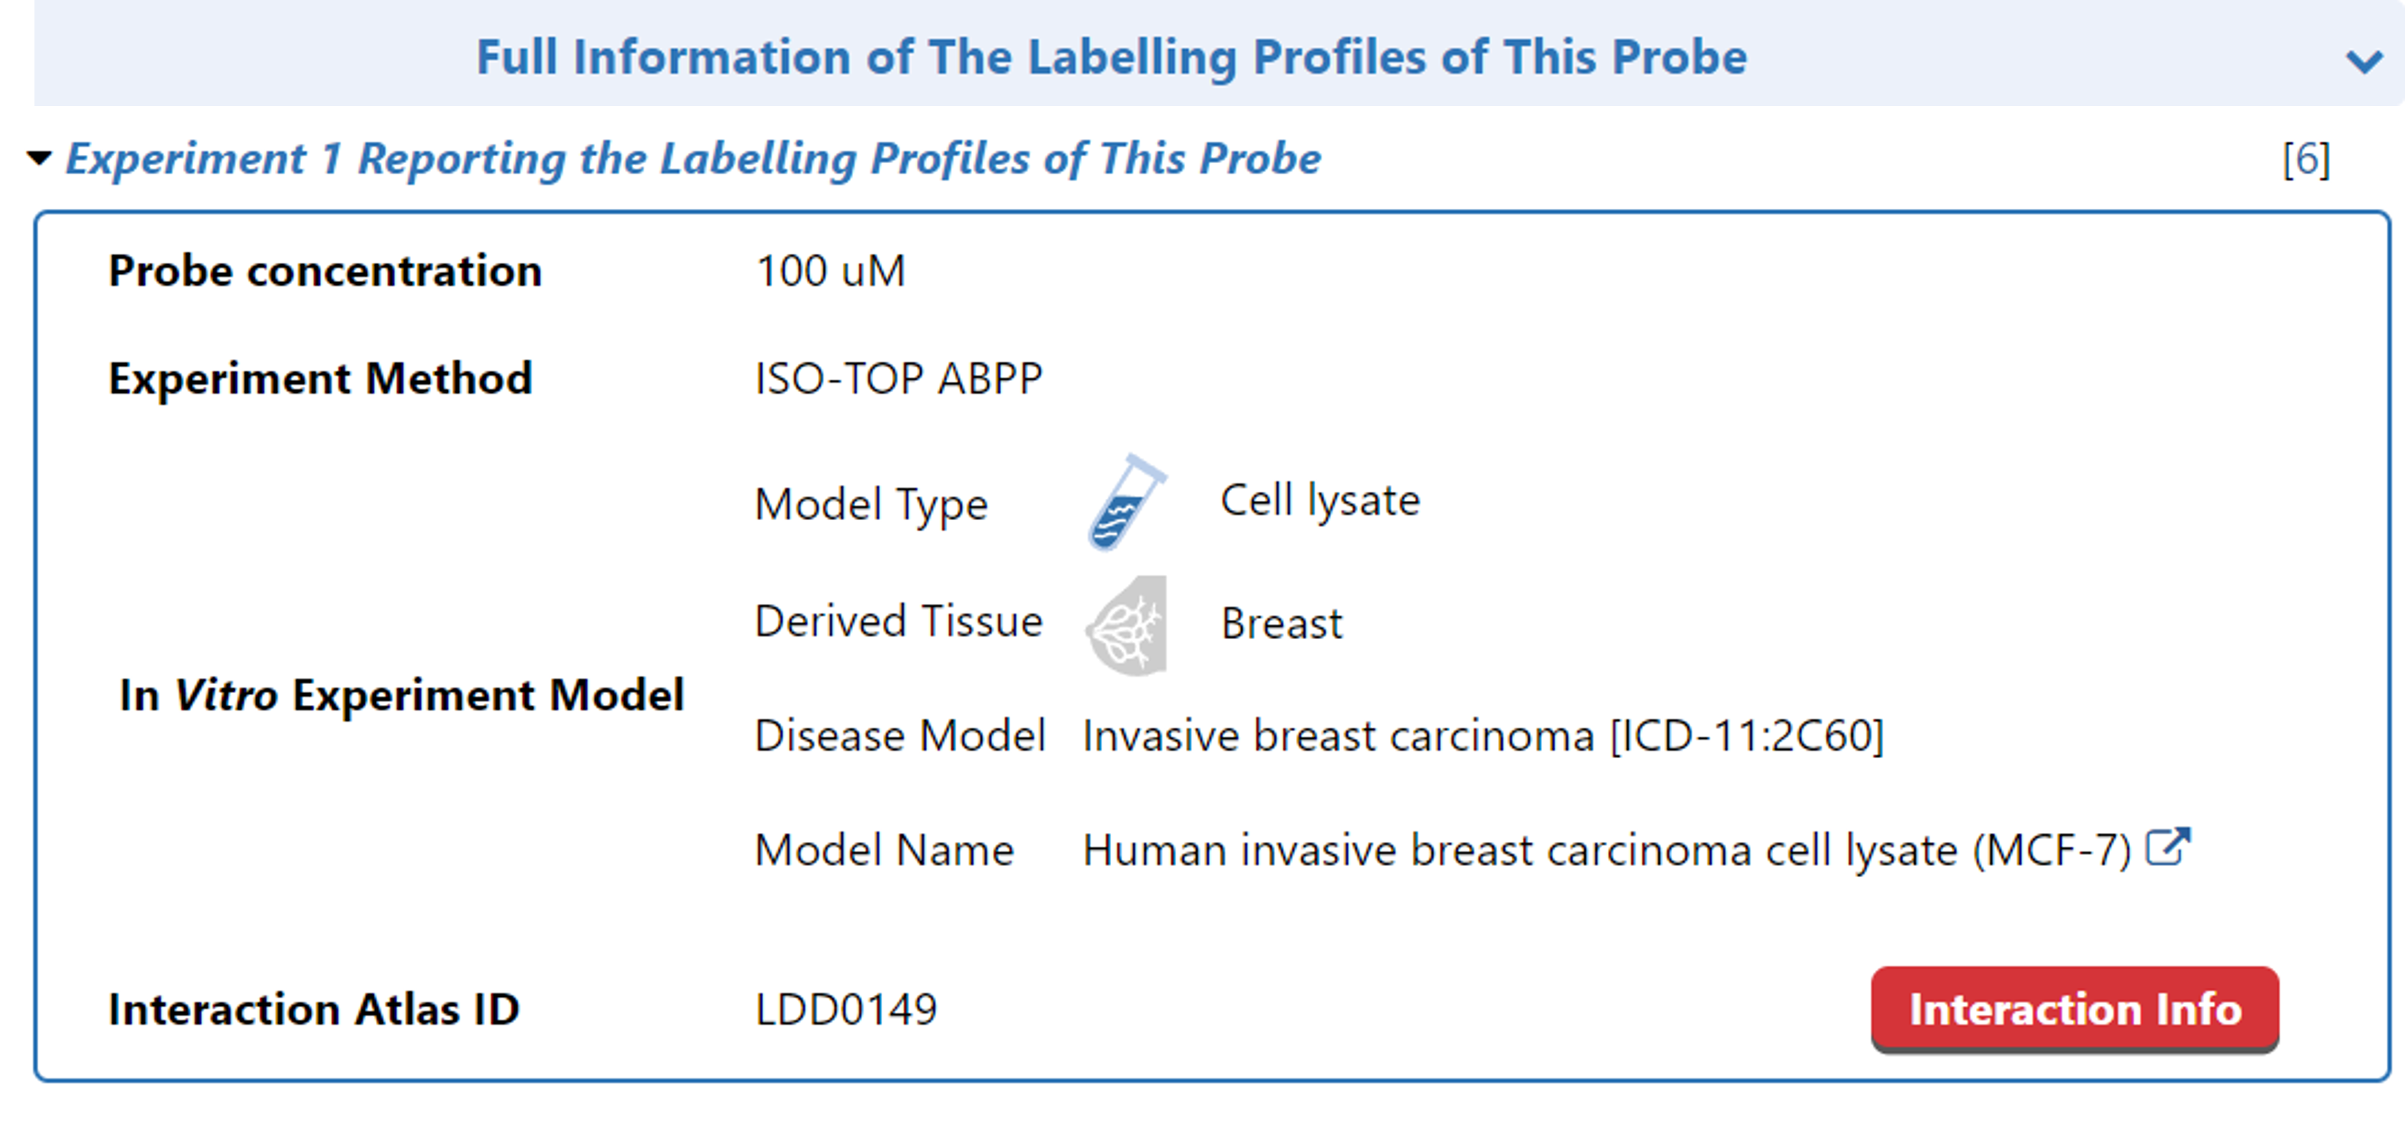Open reference [6] citation
The width and height of the screenshot is (2405, 1125).
pyautogui.click(x=2305, y=160)
